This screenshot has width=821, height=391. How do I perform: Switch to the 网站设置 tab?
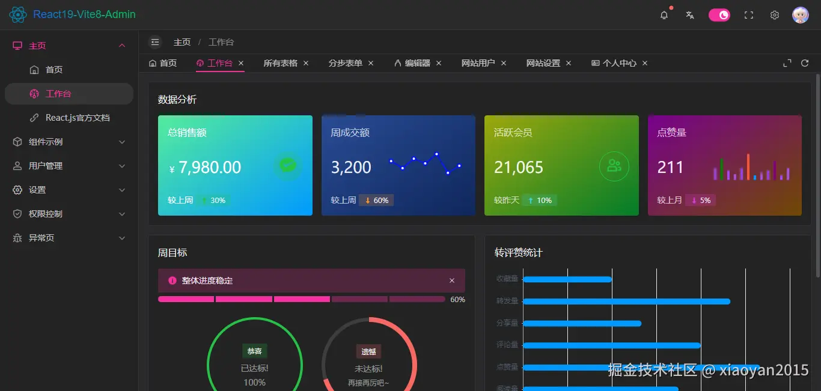click(x=543, y=63)
